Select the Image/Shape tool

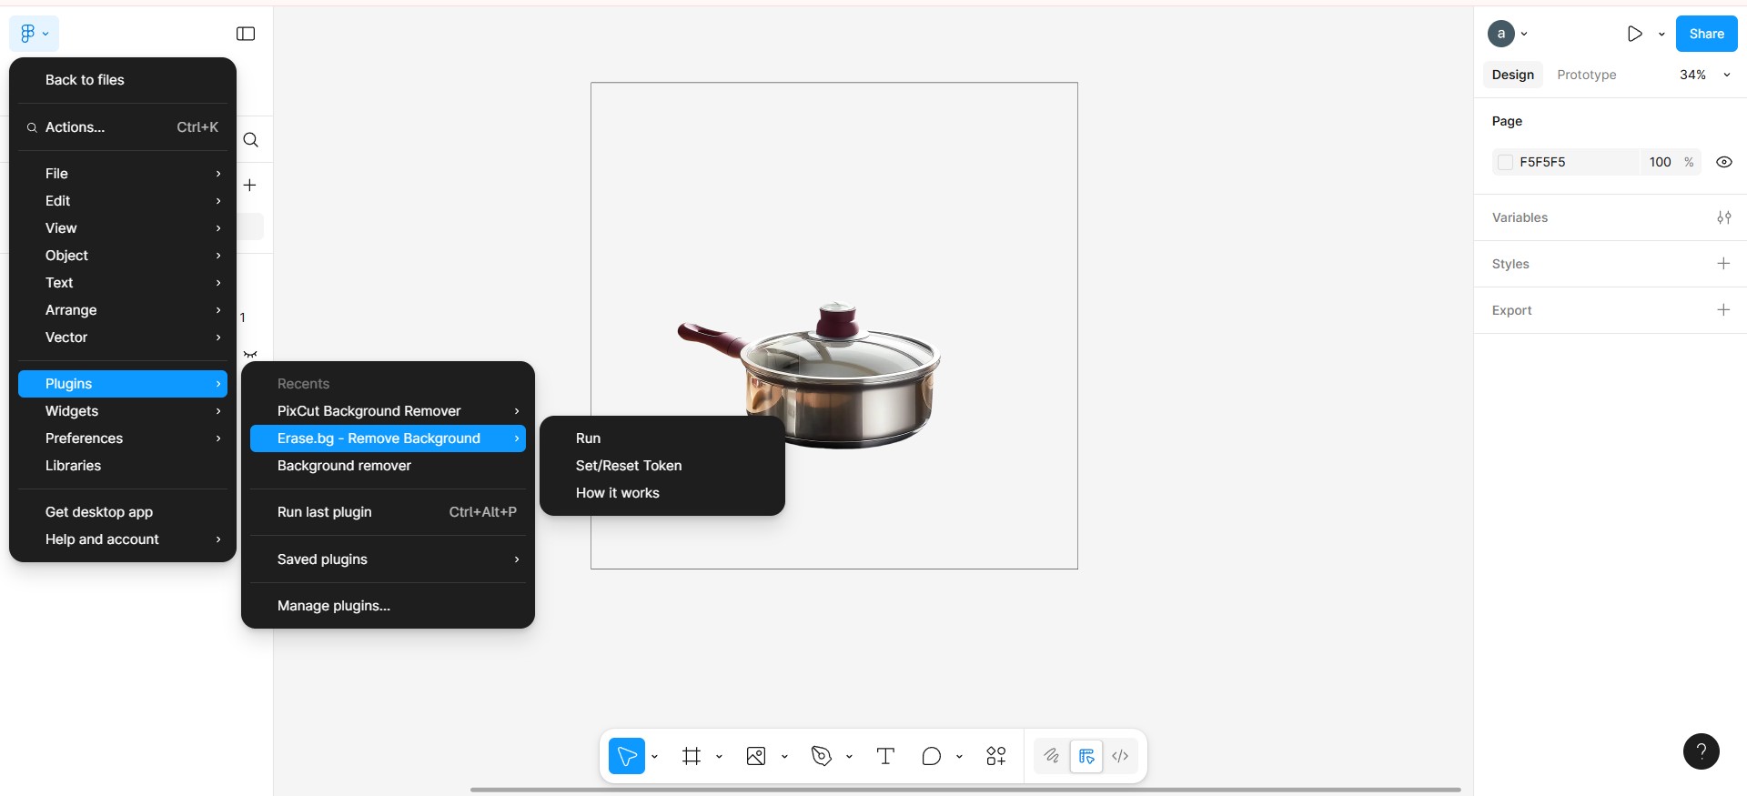756,756
